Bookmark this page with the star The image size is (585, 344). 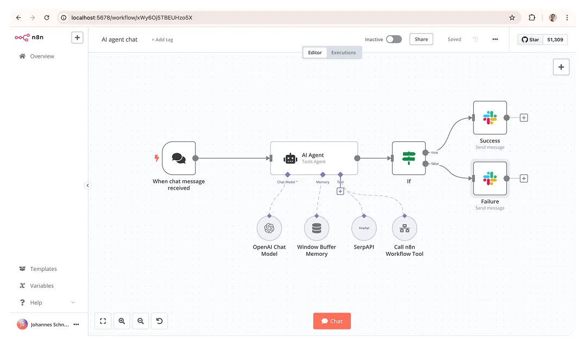pyautogui.click(x=512, y=17)
